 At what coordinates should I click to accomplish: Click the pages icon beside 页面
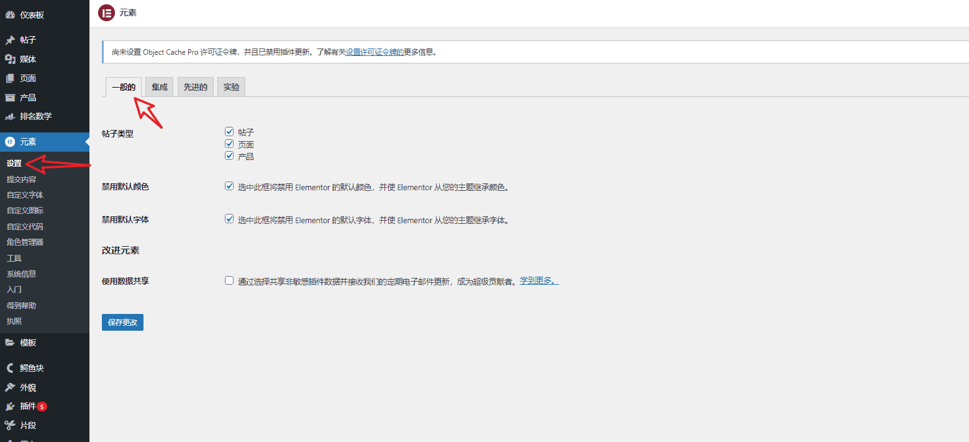pos(10,78)
